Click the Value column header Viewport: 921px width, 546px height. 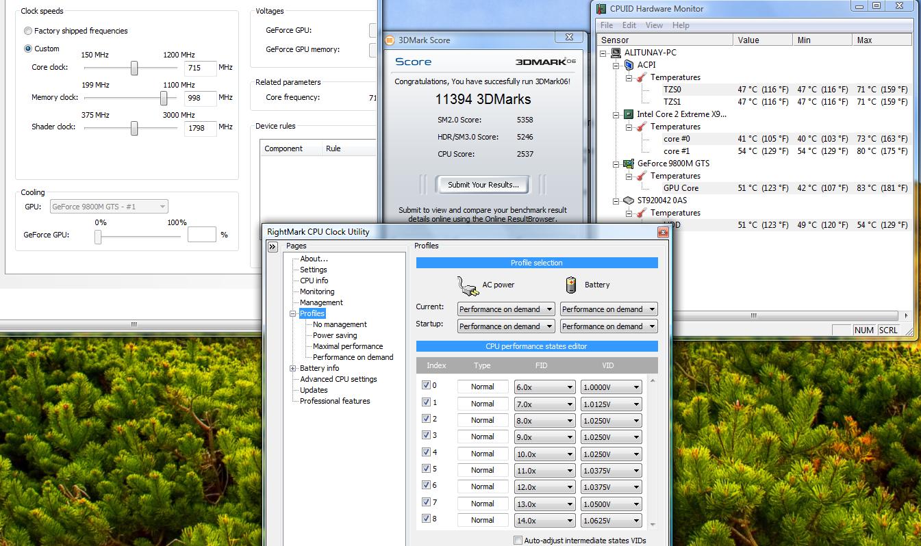pos(764,40)
